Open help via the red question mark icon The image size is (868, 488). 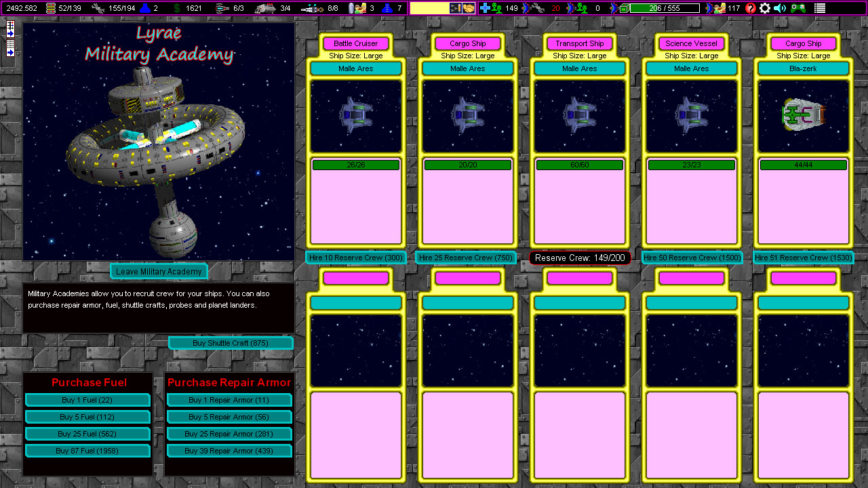coord(750,8)
